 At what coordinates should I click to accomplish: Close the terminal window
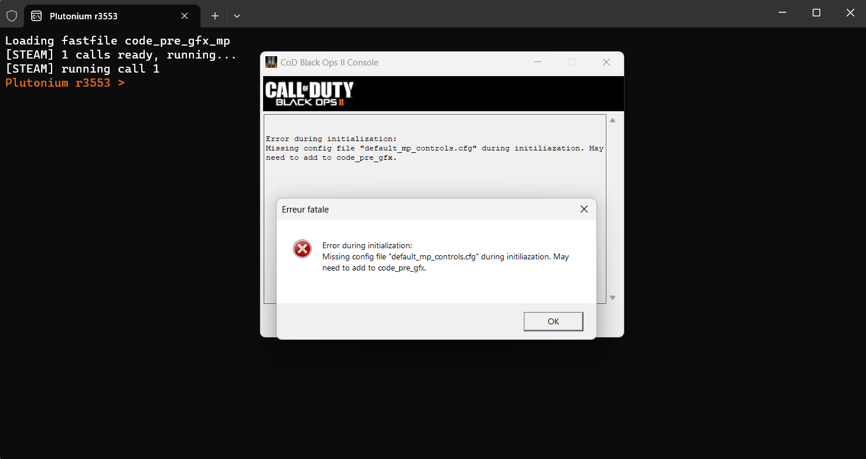(x=850, y=13)
